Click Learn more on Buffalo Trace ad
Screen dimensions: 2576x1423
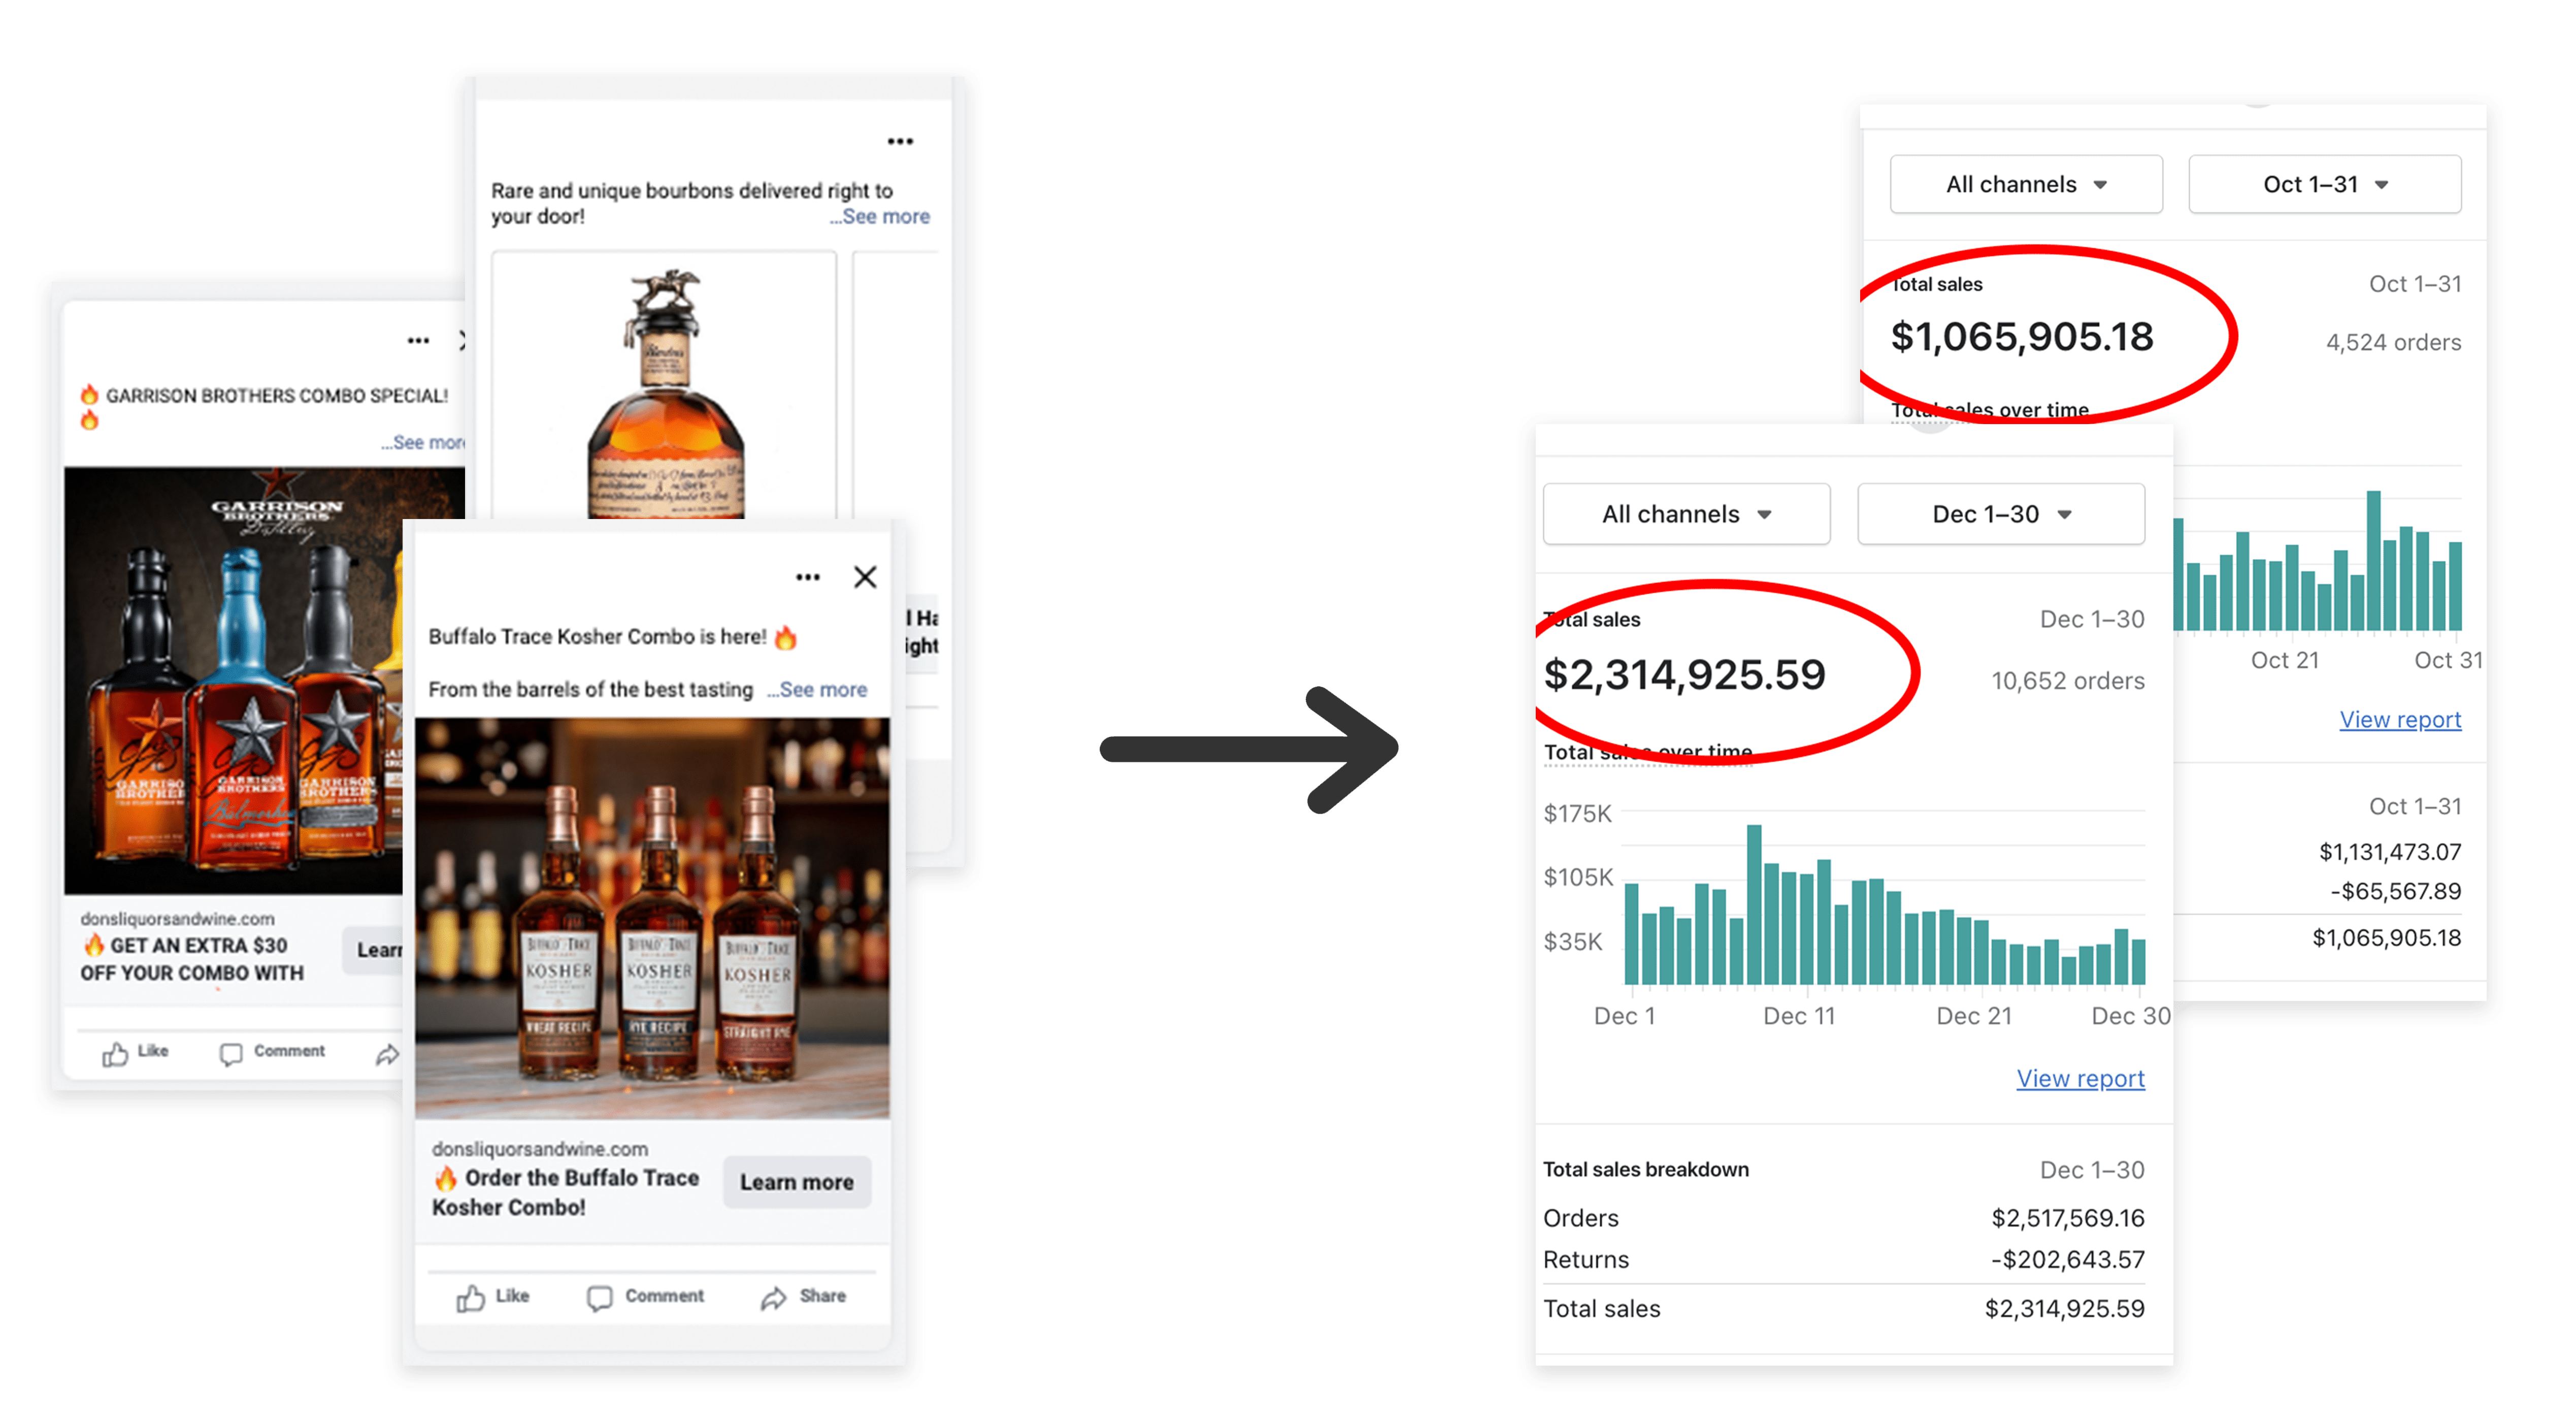pyautogui.click(x=796, y=1182)
